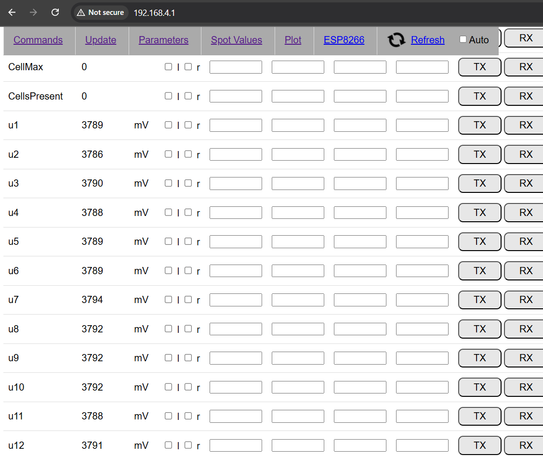The image size is (543, 456).
Task: Open the Commands menu tab
Action: coord(38,40)
